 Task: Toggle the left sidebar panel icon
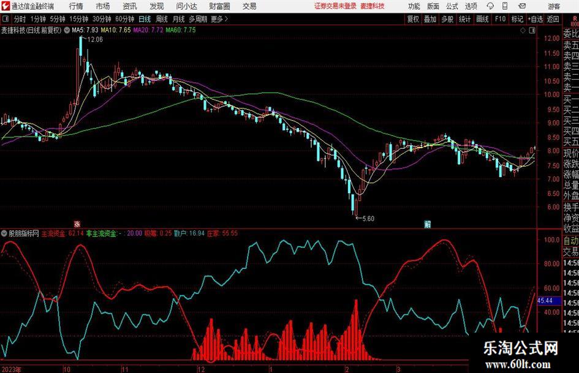[5, 18]
